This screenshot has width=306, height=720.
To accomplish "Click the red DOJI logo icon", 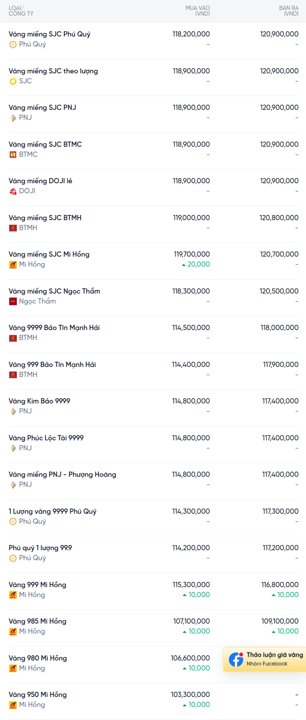I will click(13, 191).
